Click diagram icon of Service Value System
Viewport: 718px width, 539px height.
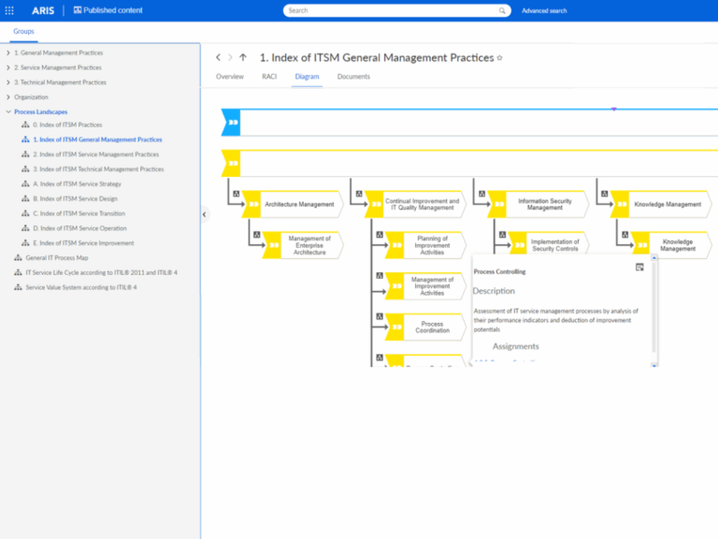[x=18, y=287]
